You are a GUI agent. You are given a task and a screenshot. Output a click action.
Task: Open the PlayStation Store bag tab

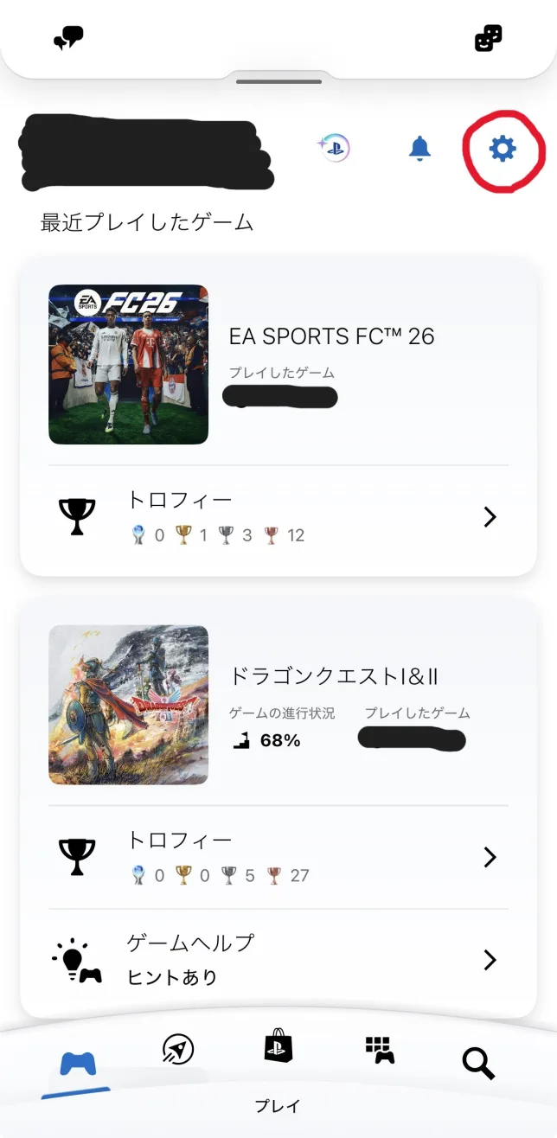[278, 1047]
